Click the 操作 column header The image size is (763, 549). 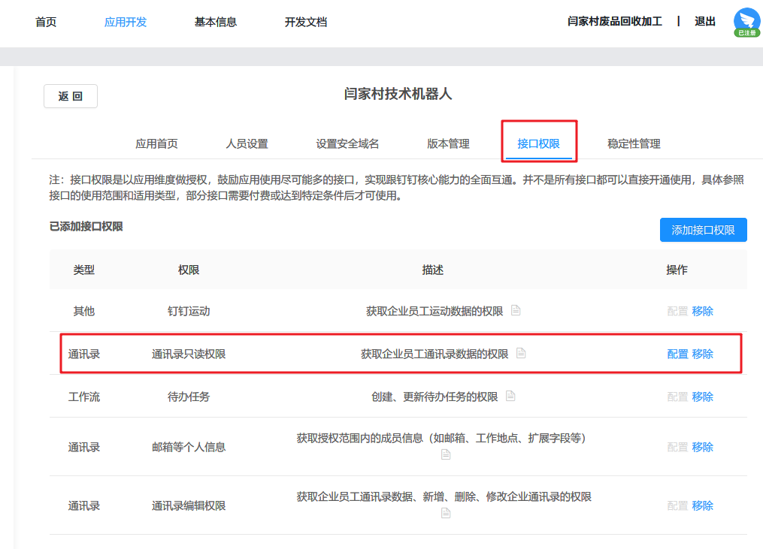click(677, 270)
